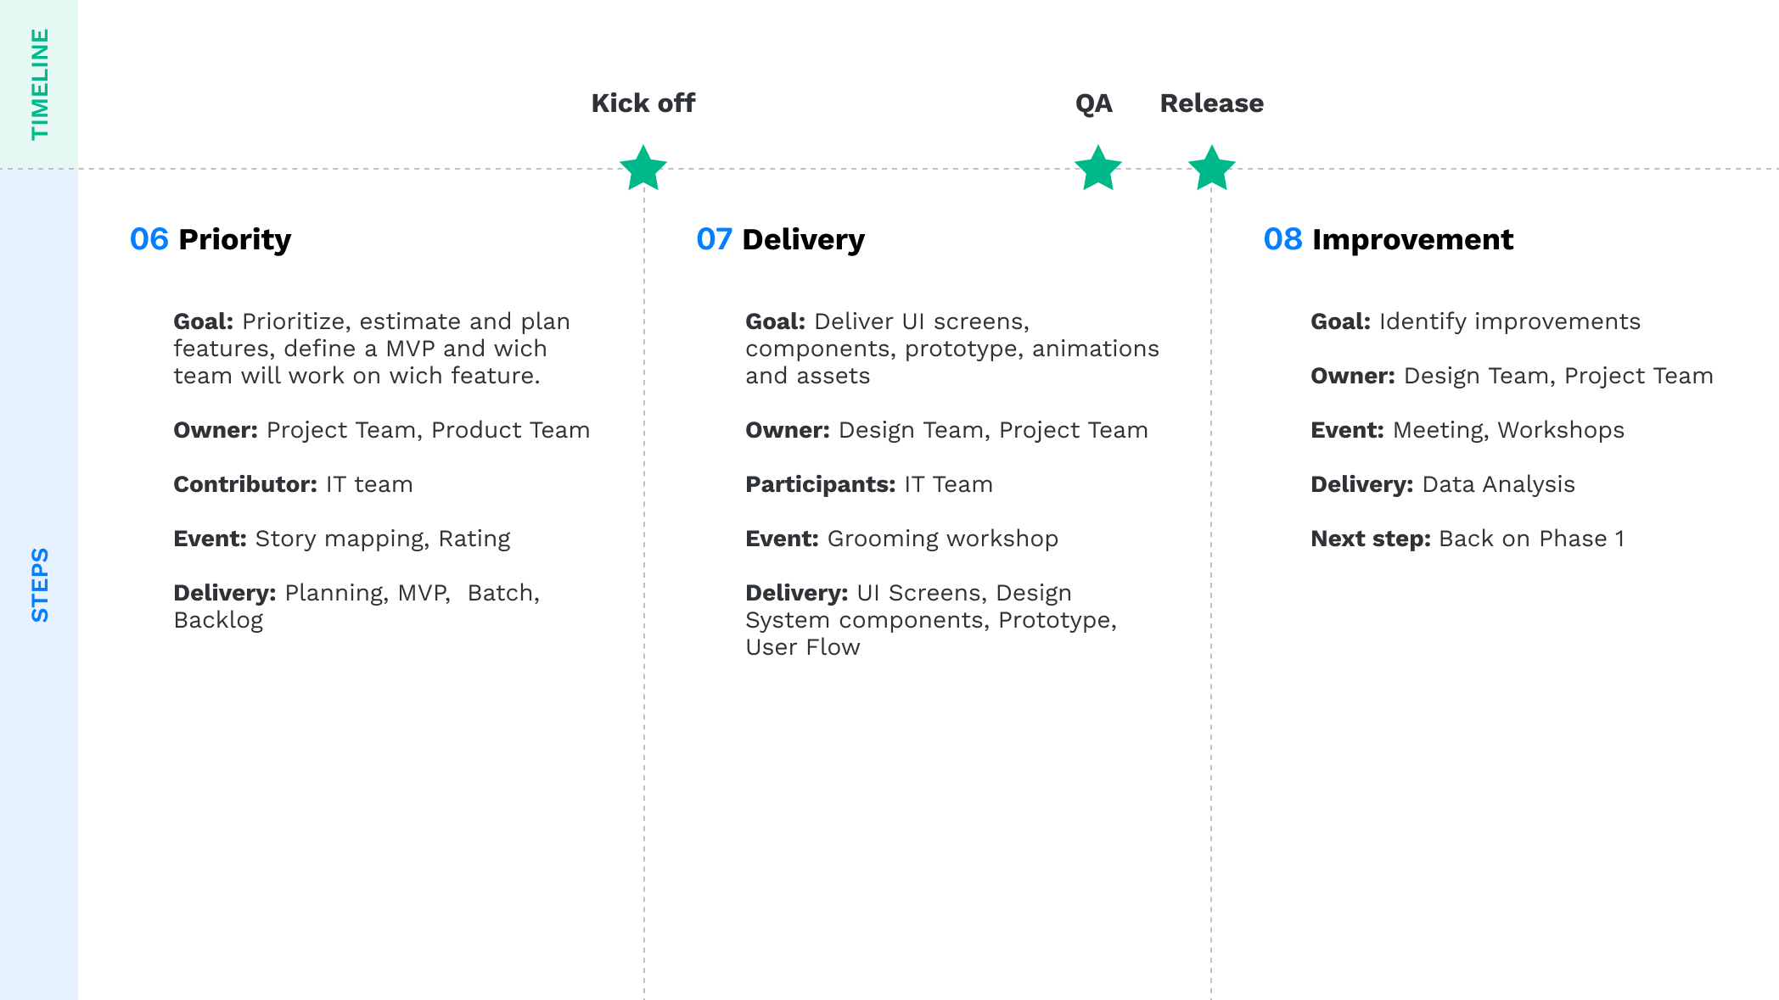The width and height of the screenshot is (1779, 1000).
Task: Click the green star under Release
Action: click(x=1211, y=168)
